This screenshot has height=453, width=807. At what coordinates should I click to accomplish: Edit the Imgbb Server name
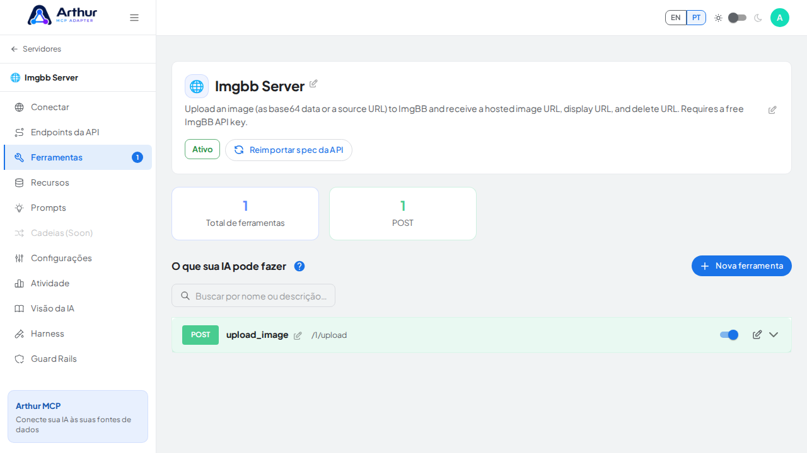pyautogui.click(x=313, y=84)
